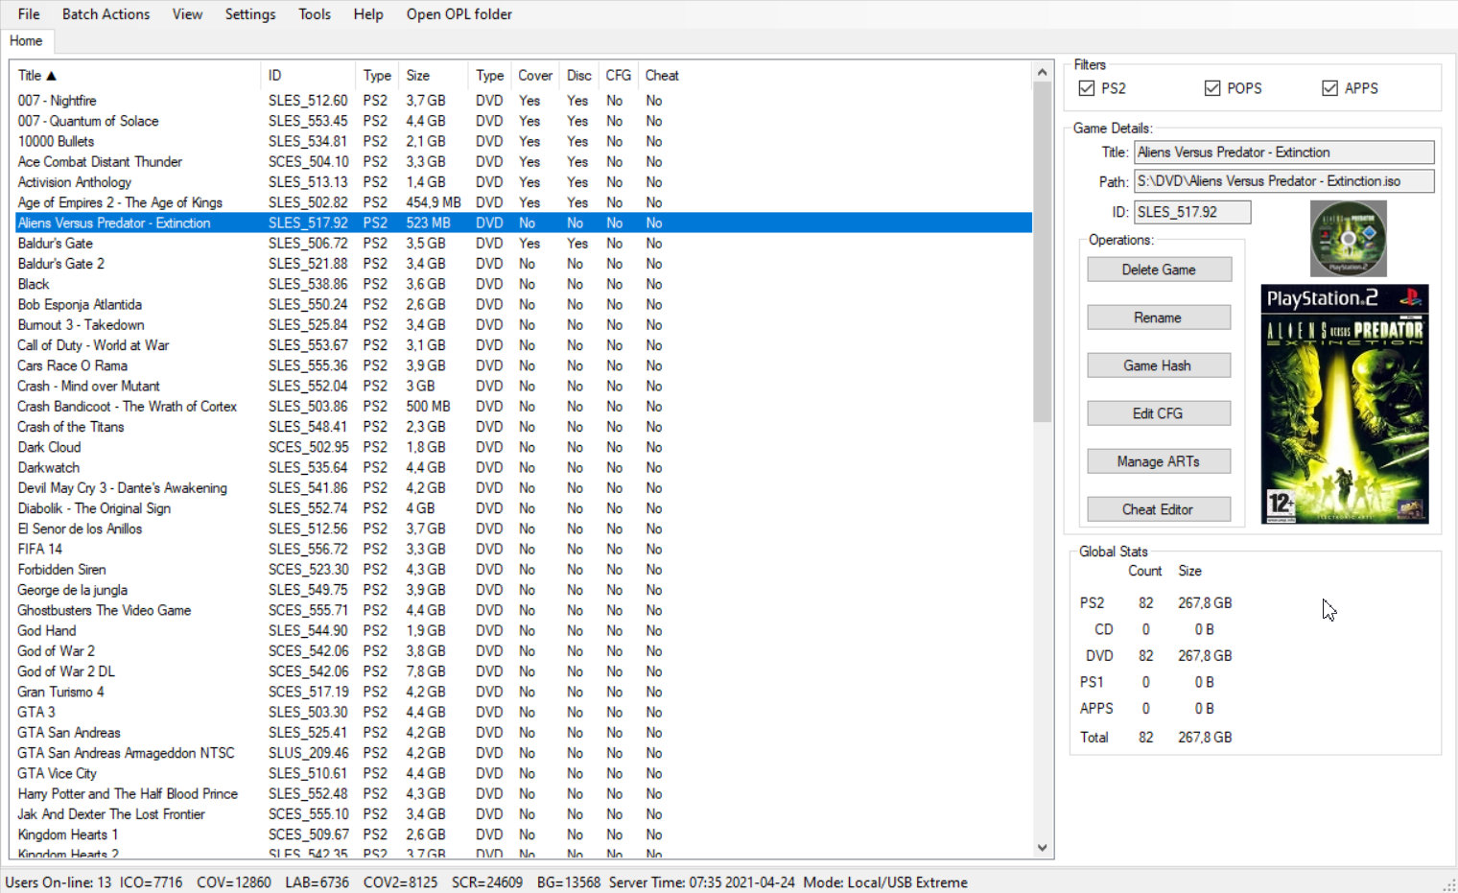Select the Kingdom Hearts 1 row
1458x893 pixels.
point(523,834)
